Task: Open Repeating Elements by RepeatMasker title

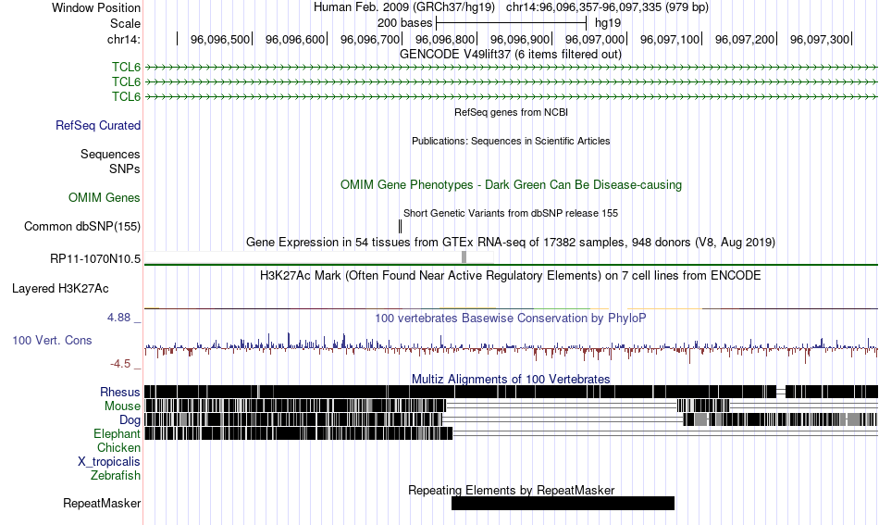Action: pyautogui.click(x=511, y=490)
